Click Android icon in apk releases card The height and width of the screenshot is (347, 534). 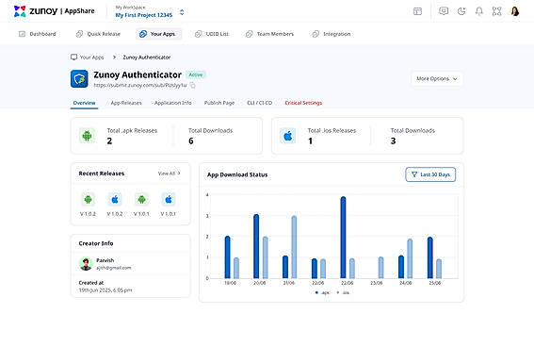pos(88,136)
